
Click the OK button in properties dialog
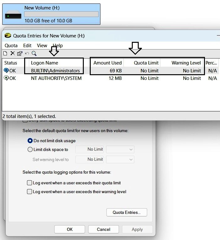pyautogui.click(x=70, y=229)
